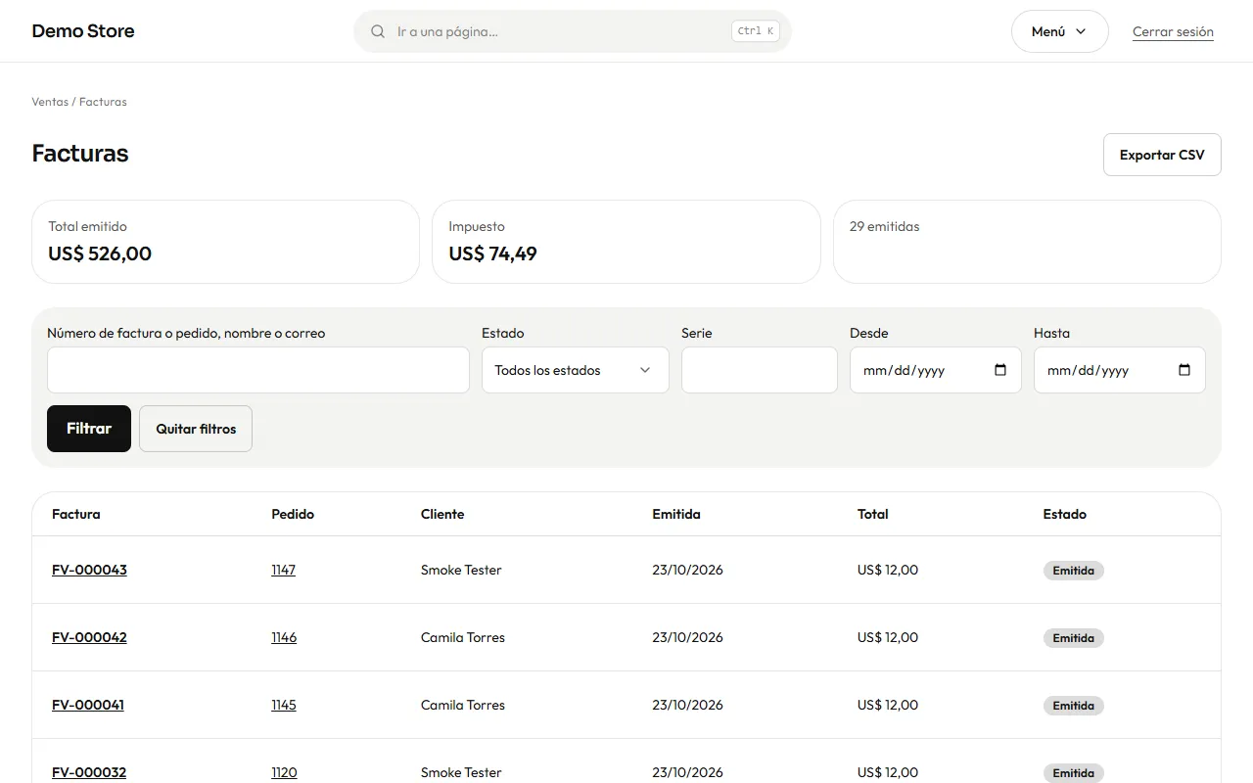The height and width of the screenshot is (783, 1253).
Task: Click the Impuesto US$ 74,49 card
Action: [x=626, y=242]
